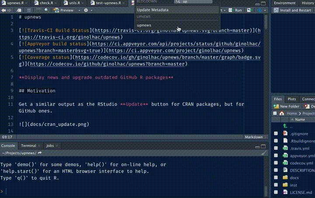Switch to the upnews.R tab
The height and width of the screenshot is (198, 315).
tap(15, 3)
